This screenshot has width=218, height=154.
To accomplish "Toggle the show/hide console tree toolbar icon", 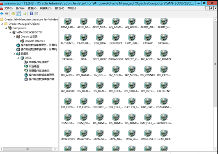I will pyautogui.click(x=18, y=14).
